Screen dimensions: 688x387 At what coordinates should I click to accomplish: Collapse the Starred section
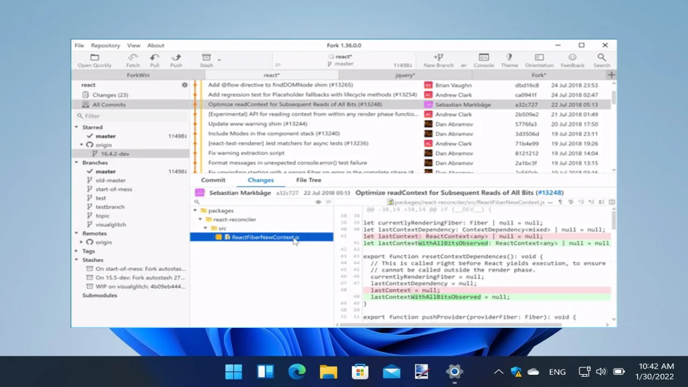[77, 127]
